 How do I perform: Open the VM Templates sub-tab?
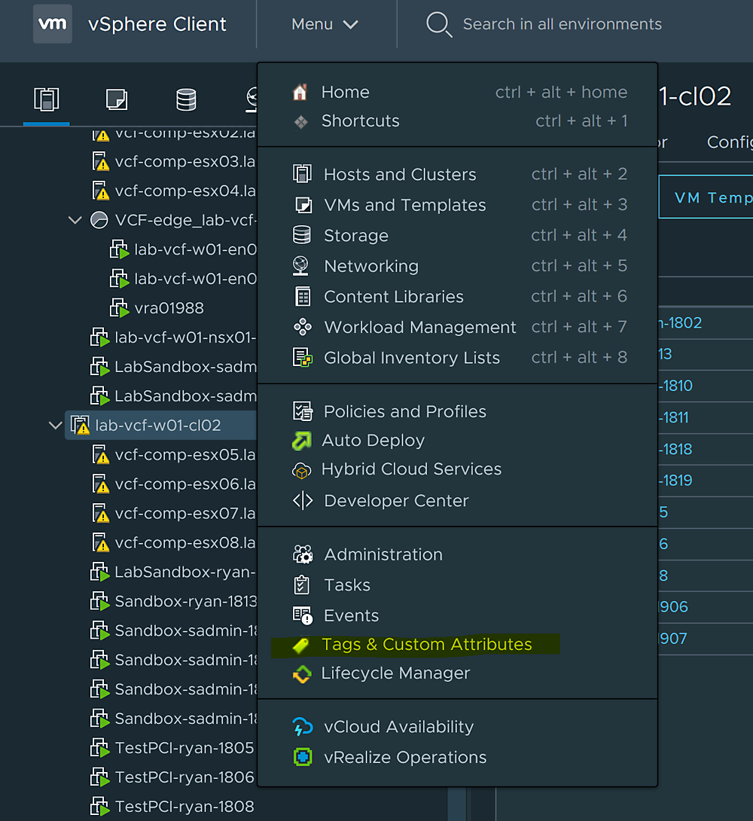[x=706, y=197]
